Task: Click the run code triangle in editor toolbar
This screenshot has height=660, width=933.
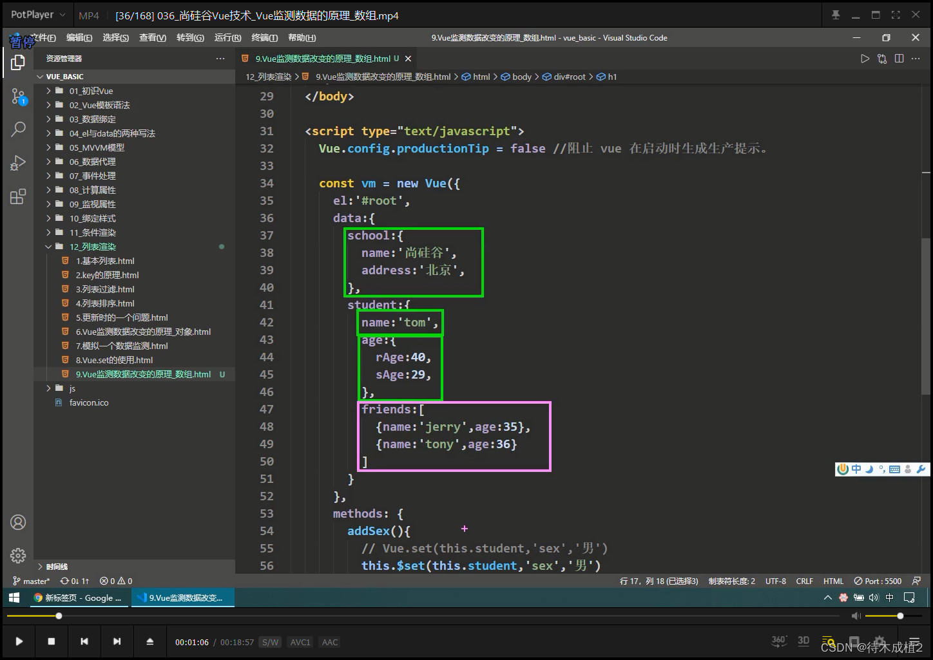Action: pyautogui.click(x=865, y=59)
